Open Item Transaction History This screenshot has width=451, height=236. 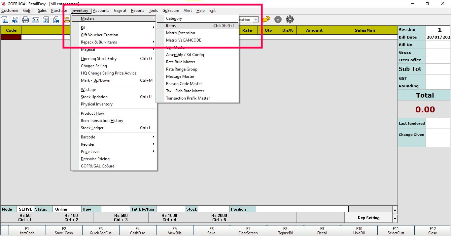pos(114,121)
